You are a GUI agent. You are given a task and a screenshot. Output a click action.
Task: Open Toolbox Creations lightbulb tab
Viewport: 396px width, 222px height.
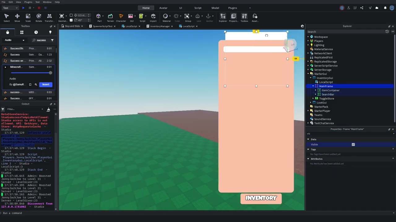pyautogui.click(x=50, y=32)
